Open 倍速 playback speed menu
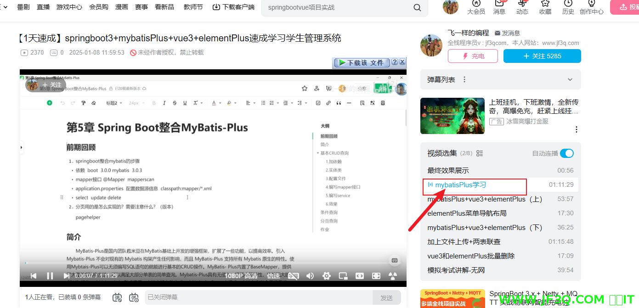The width and height of the screenshot is (639, 308). (x=274, y=276)
